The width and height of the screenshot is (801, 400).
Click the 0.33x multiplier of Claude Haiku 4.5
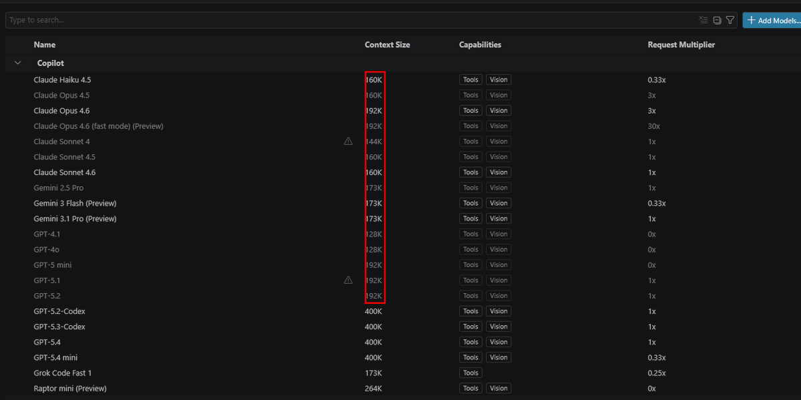click(656, 79)
